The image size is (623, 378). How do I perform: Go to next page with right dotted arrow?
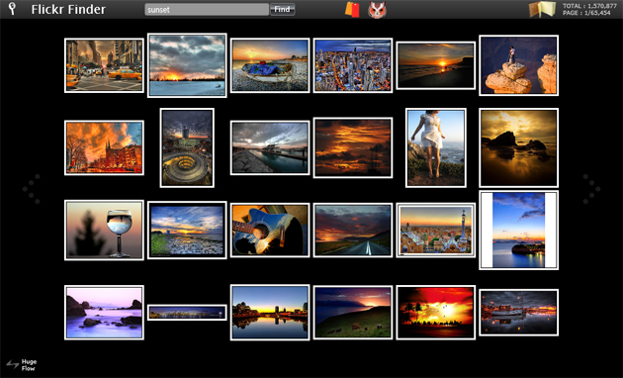(591, 189)
